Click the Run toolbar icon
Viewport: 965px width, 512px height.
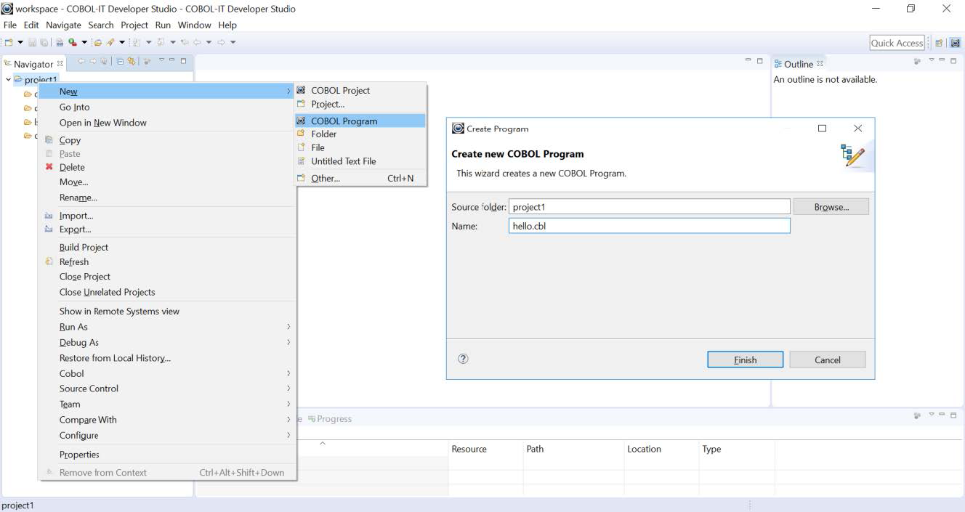(x=73, y=43)
